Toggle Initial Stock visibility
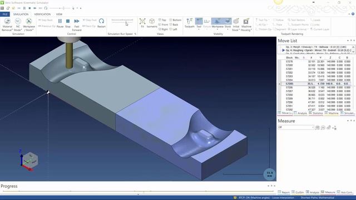 coord(236,24)
